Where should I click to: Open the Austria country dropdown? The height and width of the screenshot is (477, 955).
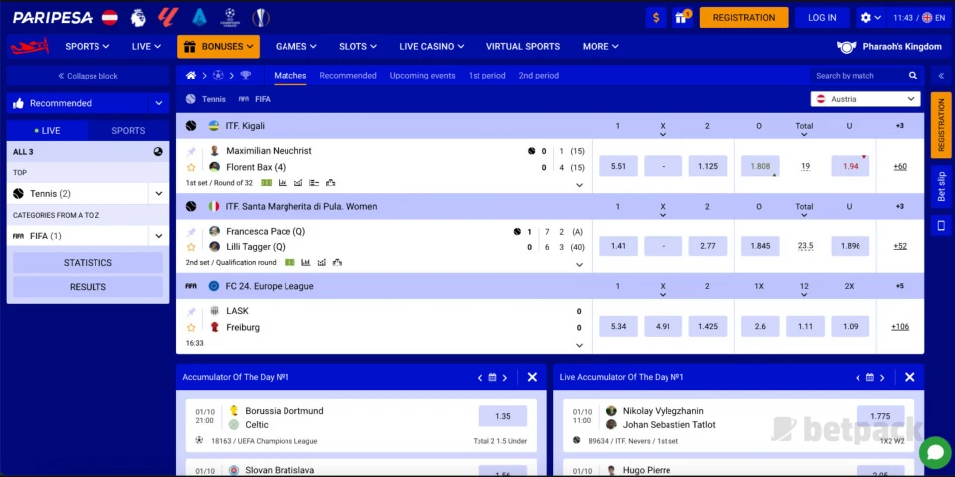coord(864,99)
